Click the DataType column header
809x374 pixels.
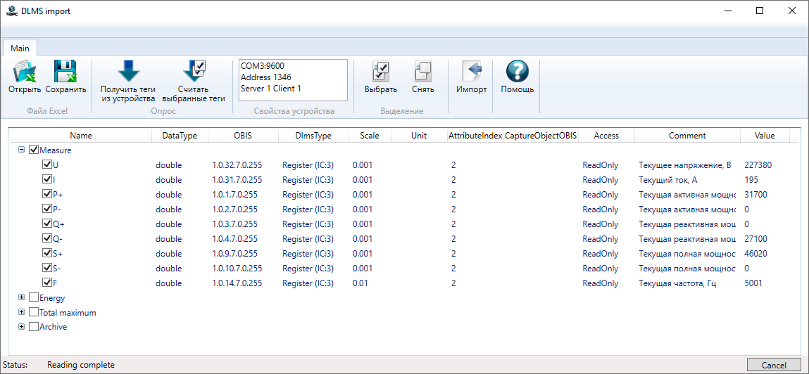click(180, 136)
